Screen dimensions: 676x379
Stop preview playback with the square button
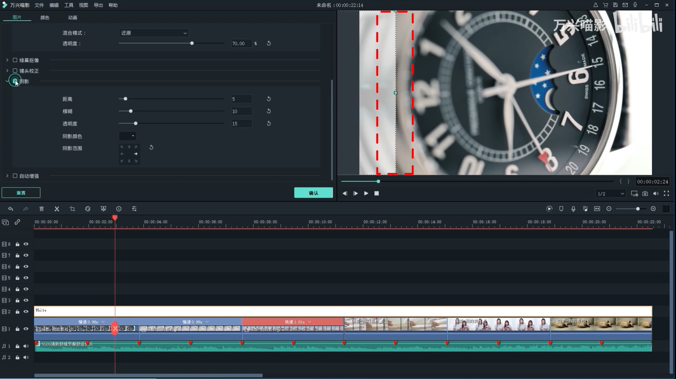377,194
